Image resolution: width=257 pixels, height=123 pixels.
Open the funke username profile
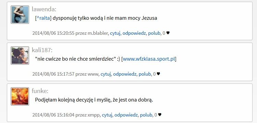pos(40,91)
